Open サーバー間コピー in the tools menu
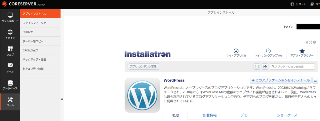The height and width of the screenshot is (121, 320). (x=40, y=41)
